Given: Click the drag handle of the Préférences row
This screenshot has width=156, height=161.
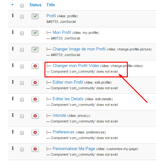Looking at the screenshot, I should click(13, 132).
